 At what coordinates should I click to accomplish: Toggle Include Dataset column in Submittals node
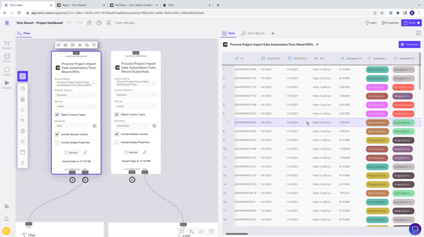click(117, 134)
